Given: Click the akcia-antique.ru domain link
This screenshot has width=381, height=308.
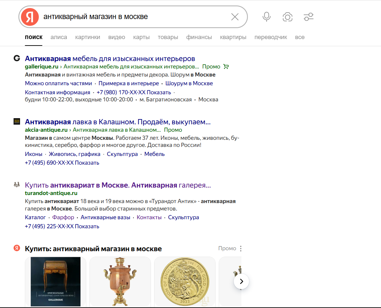Looking at the screenshot, I should click(46, 130).
